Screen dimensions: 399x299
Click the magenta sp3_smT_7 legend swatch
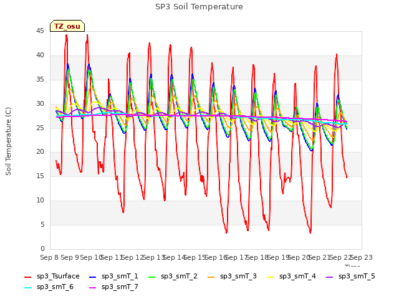pos(93,288)
